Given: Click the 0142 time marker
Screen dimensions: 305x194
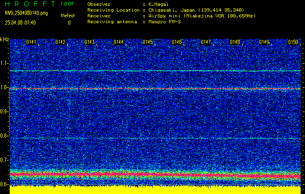Looking at the screenshot, I should pos(60,42).
